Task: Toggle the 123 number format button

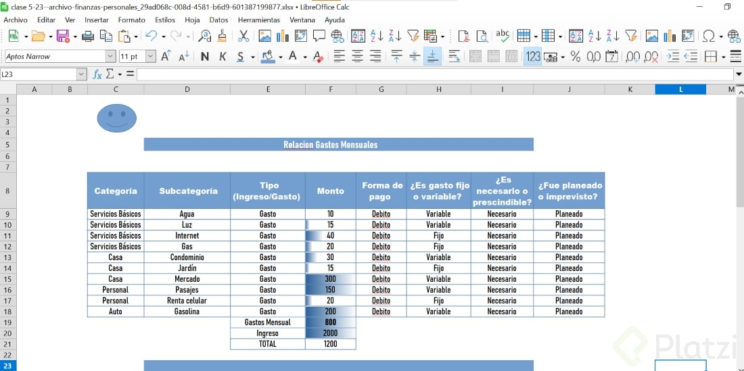Action: 533,57
